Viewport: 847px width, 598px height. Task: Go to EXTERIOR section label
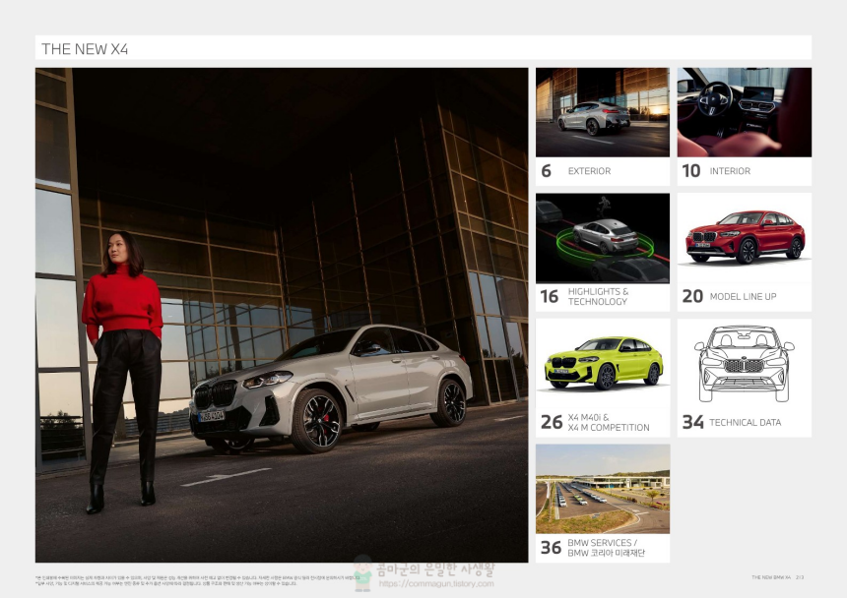coord(589,171)
